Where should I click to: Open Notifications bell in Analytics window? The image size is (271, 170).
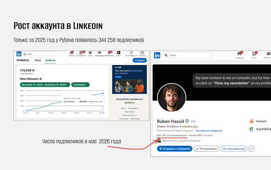[109, 53]
